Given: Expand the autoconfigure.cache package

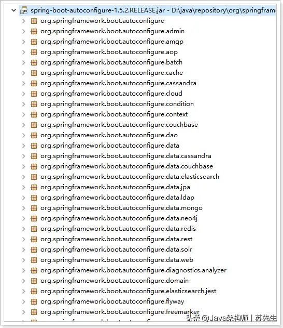Looking at the screenshot, I should [23, 73].
